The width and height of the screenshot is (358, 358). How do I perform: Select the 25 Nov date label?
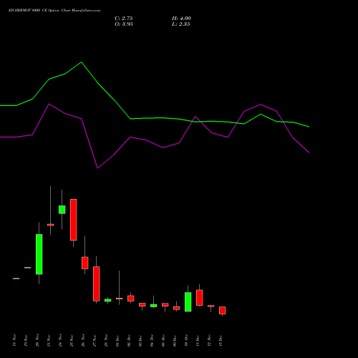pyautogui.click(x=72, y=340)
